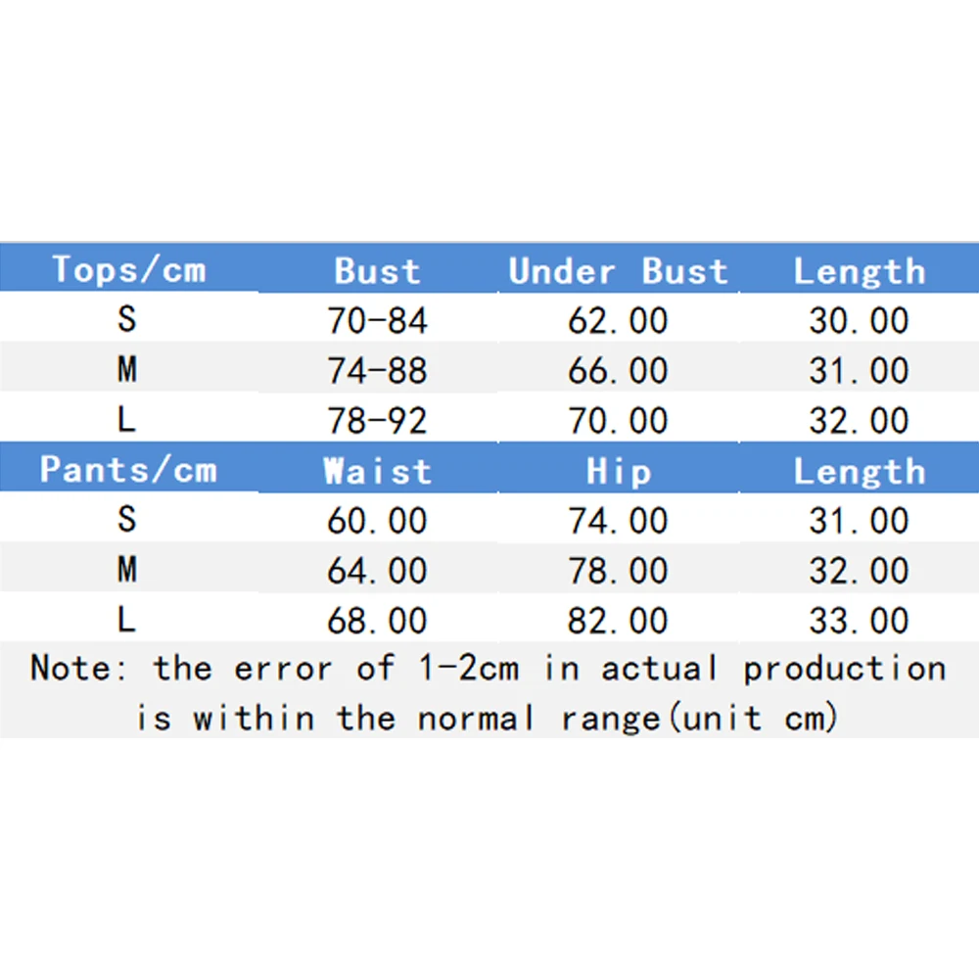Select the 30.00 tops length value
The width and height of the screenshot is (979, 979).
[859, 320]
